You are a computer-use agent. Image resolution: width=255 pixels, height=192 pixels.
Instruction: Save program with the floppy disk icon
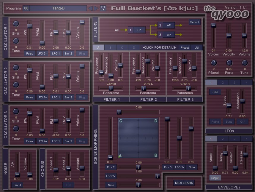coord(103,8)
